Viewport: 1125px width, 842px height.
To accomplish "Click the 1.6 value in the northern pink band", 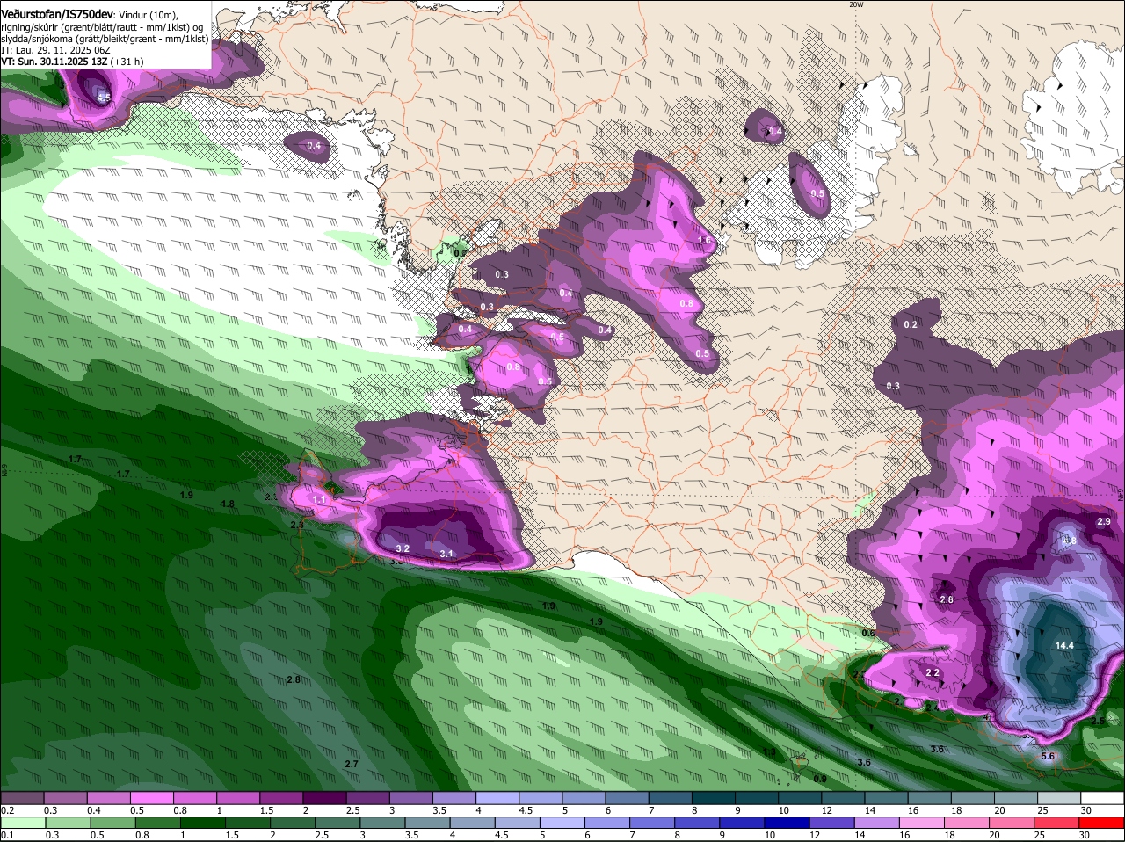I will tap(704, 241).
